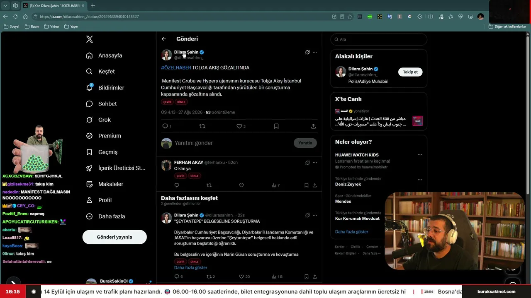
Task: Open Bildirimler notifications
Action: coord(105,88)
